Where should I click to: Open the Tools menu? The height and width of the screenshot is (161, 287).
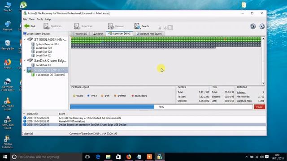40,19
